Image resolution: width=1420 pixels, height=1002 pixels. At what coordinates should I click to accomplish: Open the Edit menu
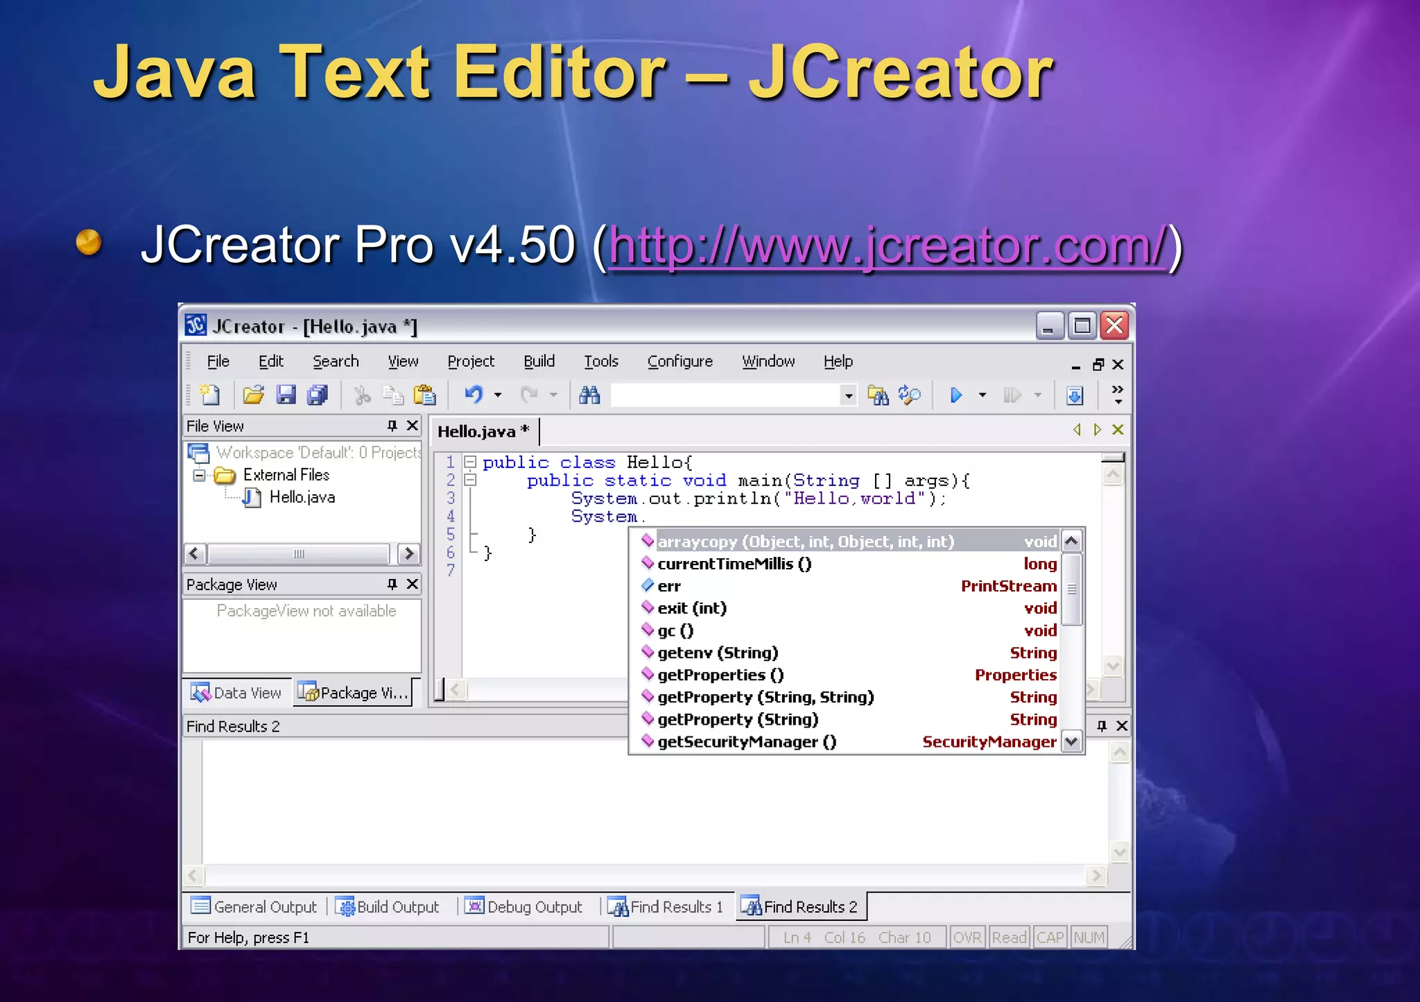270,361
